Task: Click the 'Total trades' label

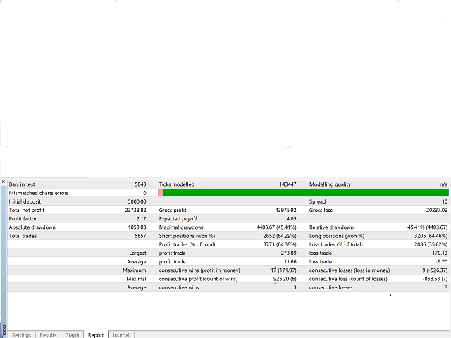Action: [x=23, y=236]
